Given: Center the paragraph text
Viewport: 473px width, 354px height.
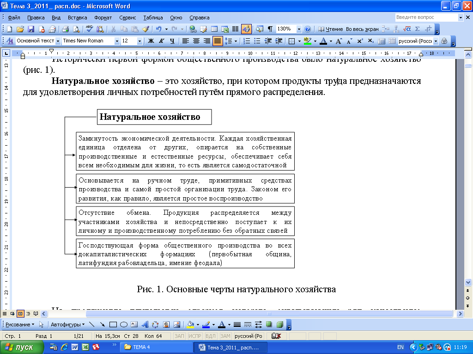Looking at the screenshot, I should point(196,41).
